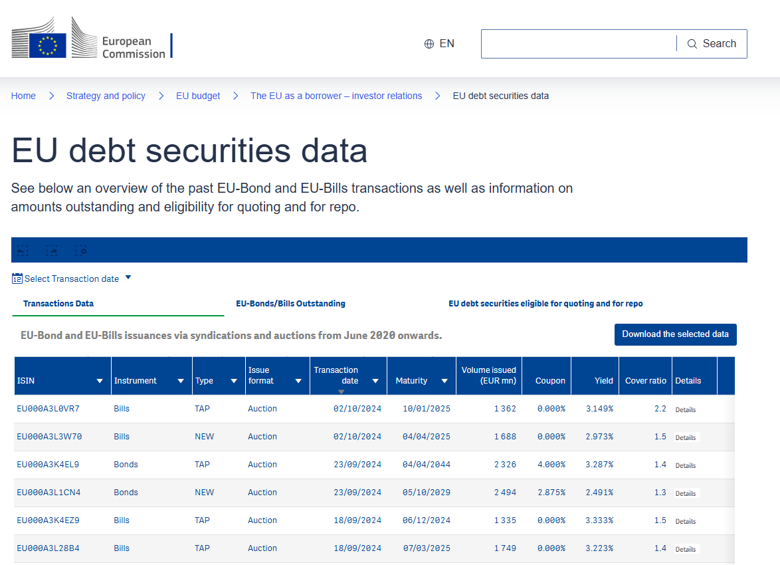This screenshot has height=565, width=780.
Task: Click yield value 2.973%
Action: click(599, 437)
